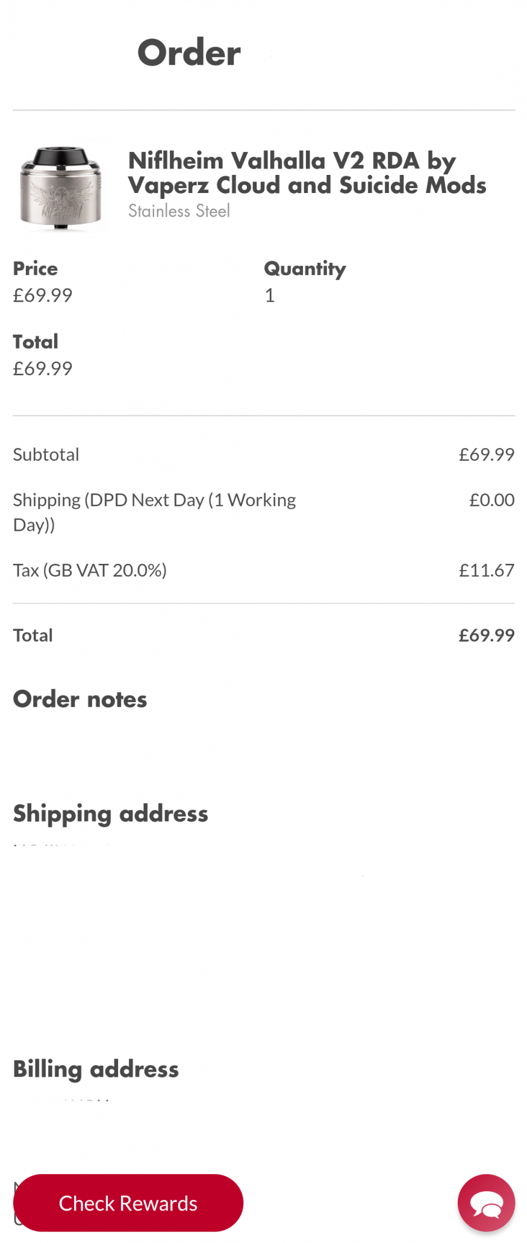Click the Shipping address heading
Image resolution: width=527 pixels, height=1243 pixels.
111,813
